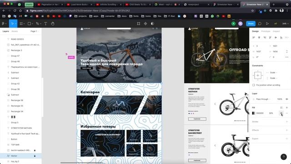Screen dimensions: 291x164
Task: Select the Rectangle shape tool
Action: [x=29, y=24]
